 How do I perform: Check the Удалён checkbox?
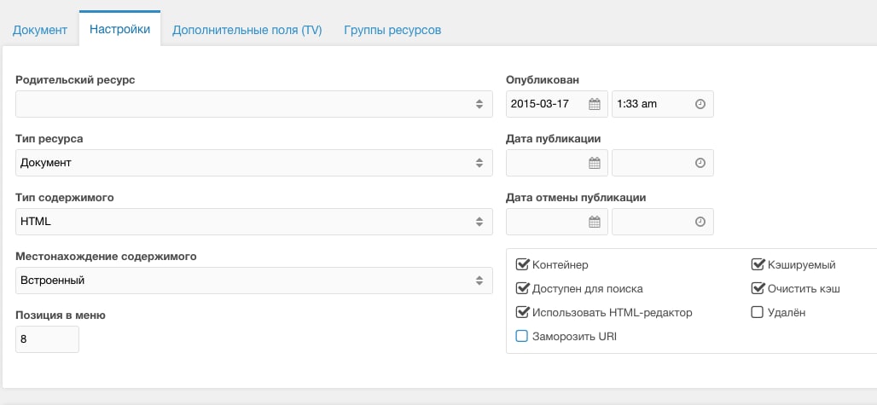758,312
